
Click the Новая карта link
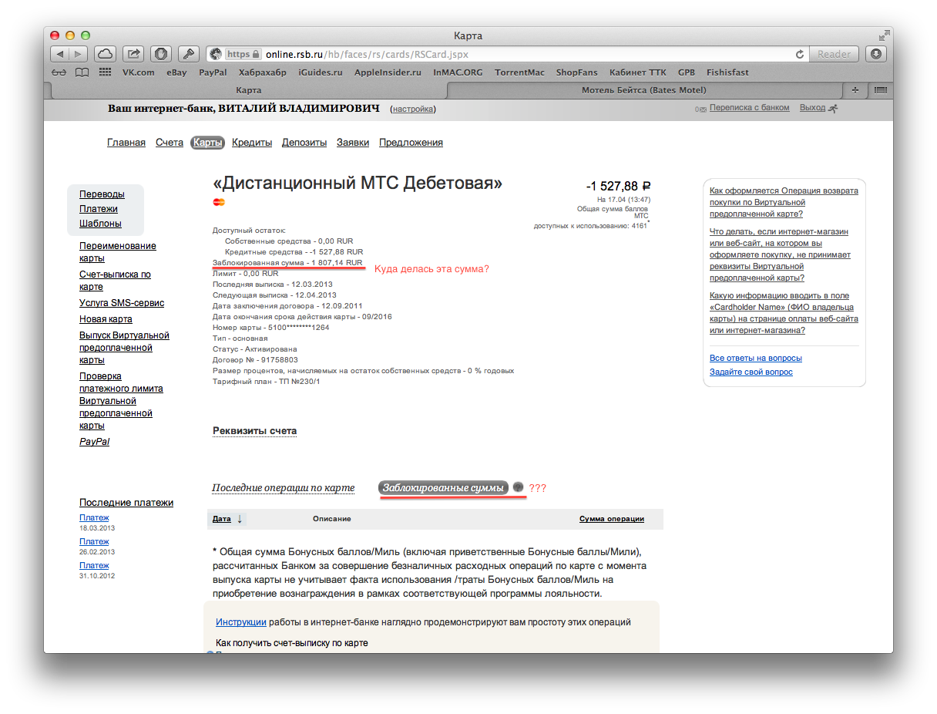106,319
